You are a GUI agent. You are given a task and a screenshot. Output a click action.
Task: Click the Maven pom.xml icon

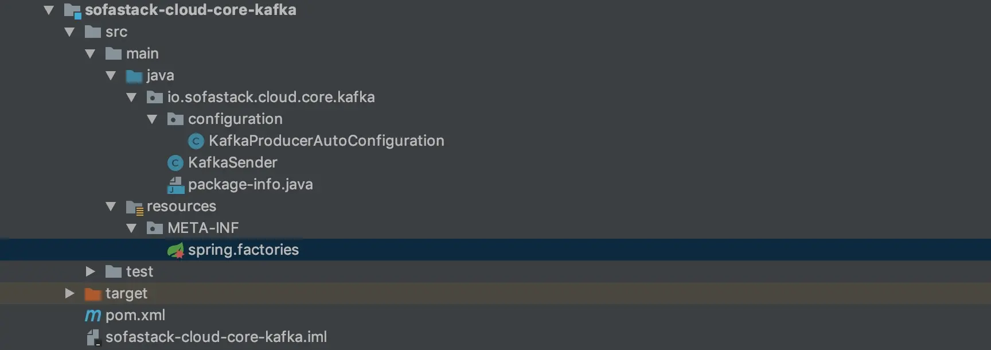point(93,316)
